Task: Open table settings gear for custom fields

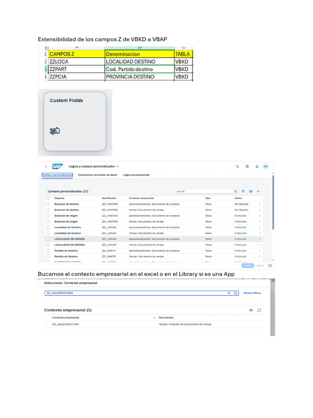Action: [251, 191]
